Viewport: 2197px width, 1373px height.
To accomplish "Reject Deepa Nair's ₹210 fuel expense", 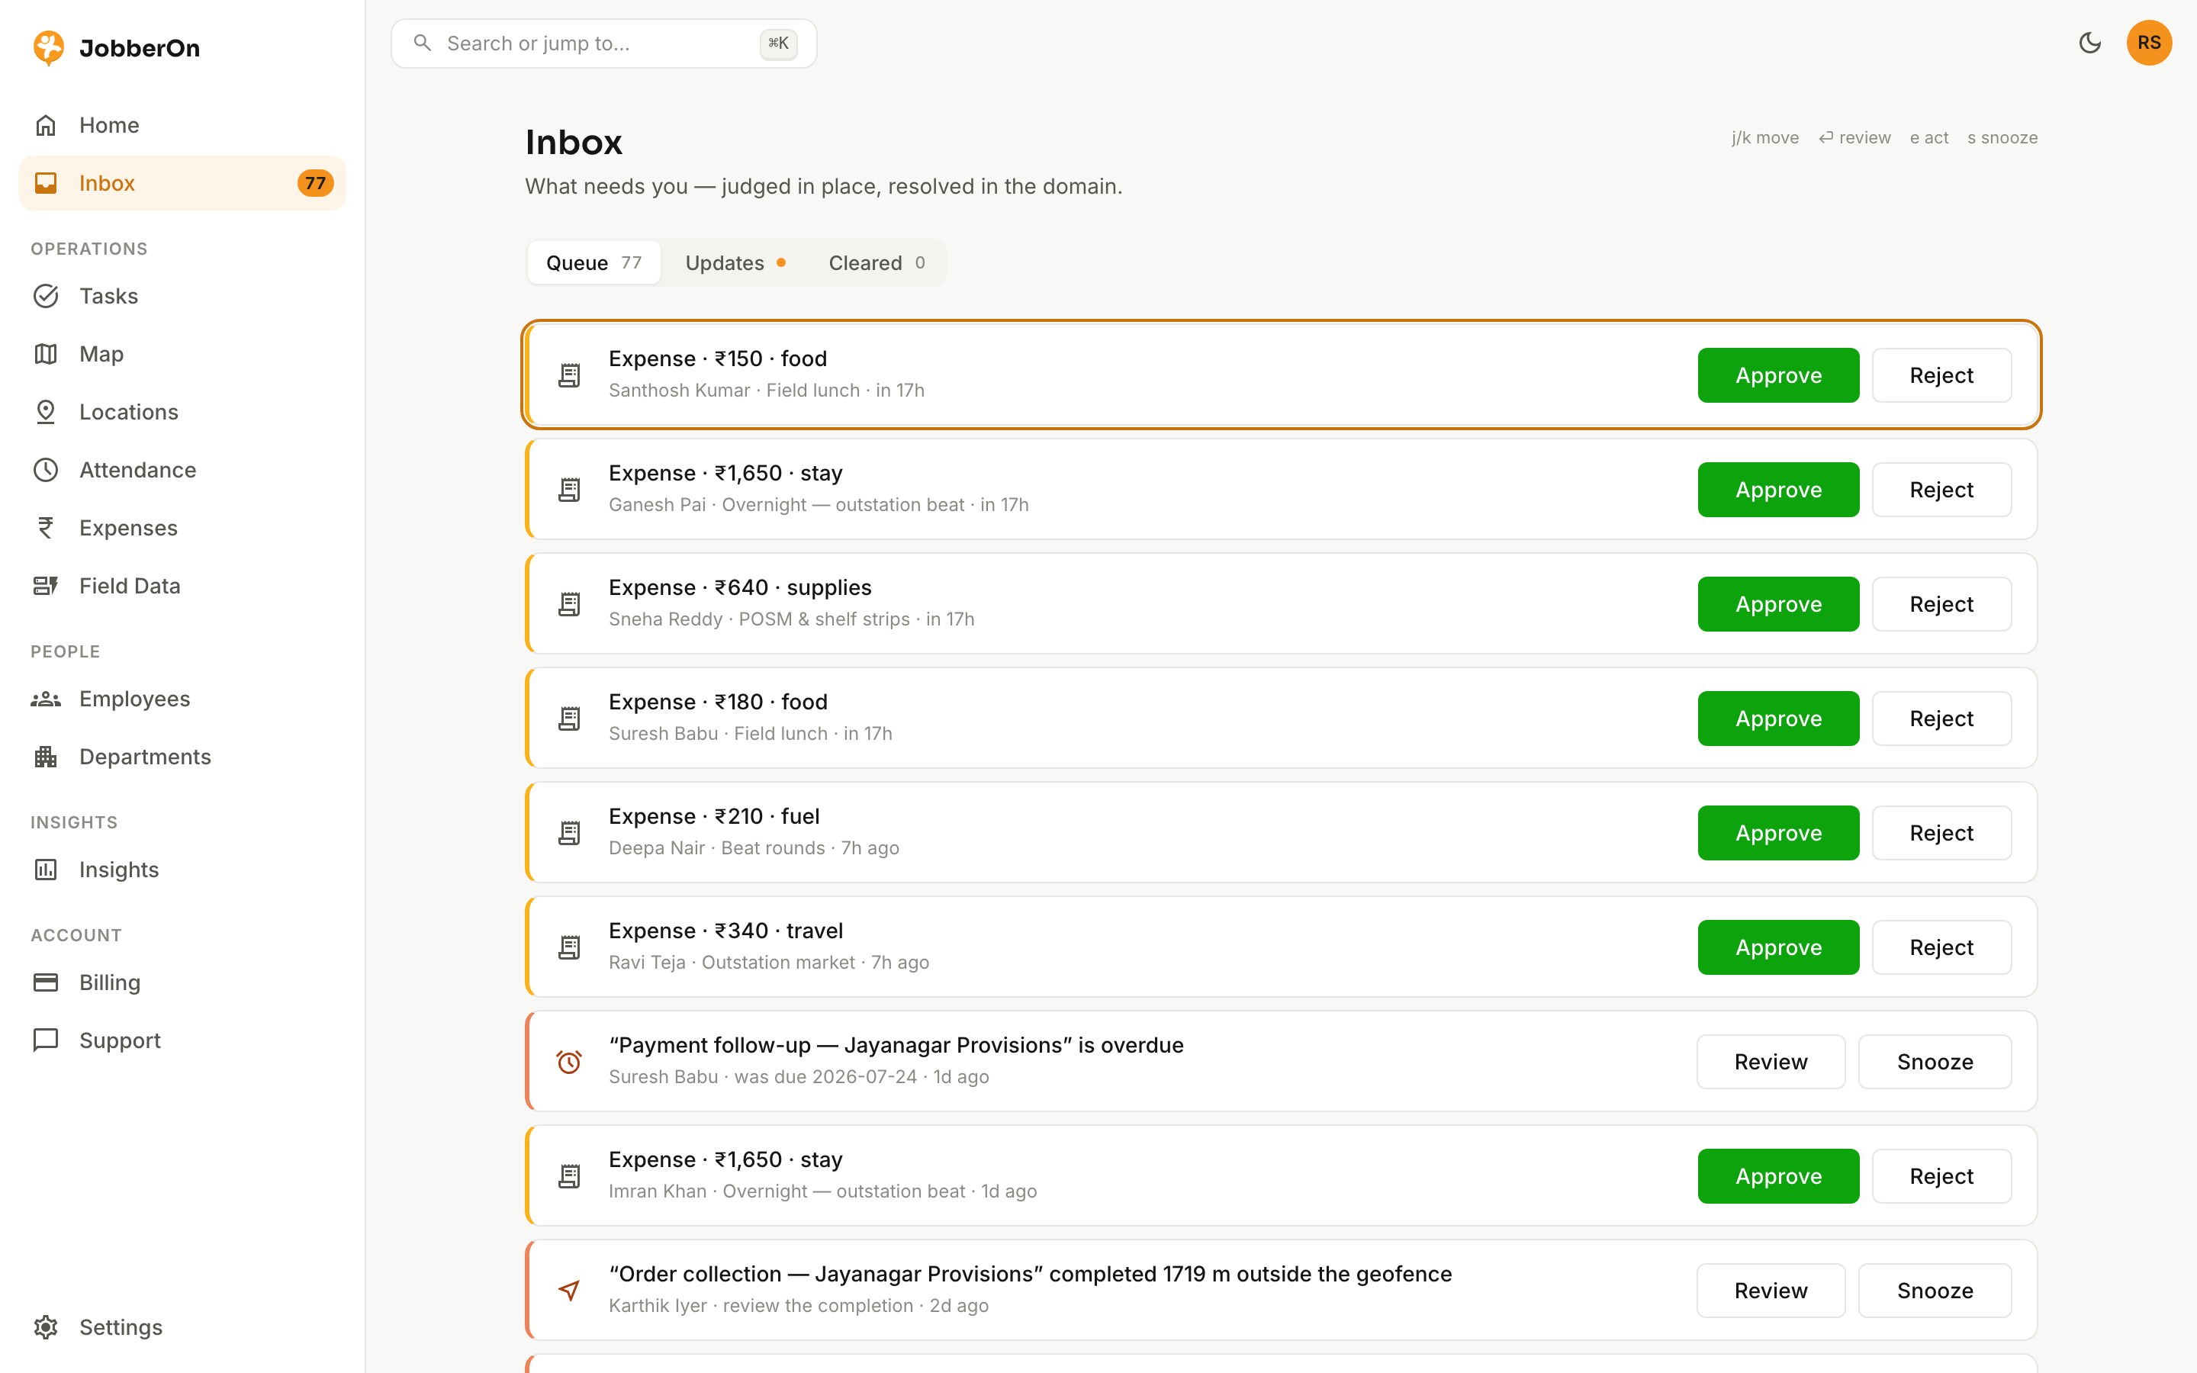I will point(1942,833).
